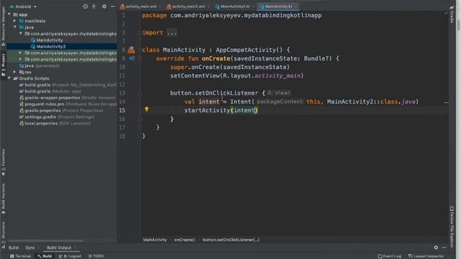This screenshot has height=259, width=461.
Task: Collapse the Gradle Scripts node
Action: click(x=9, y=78)
